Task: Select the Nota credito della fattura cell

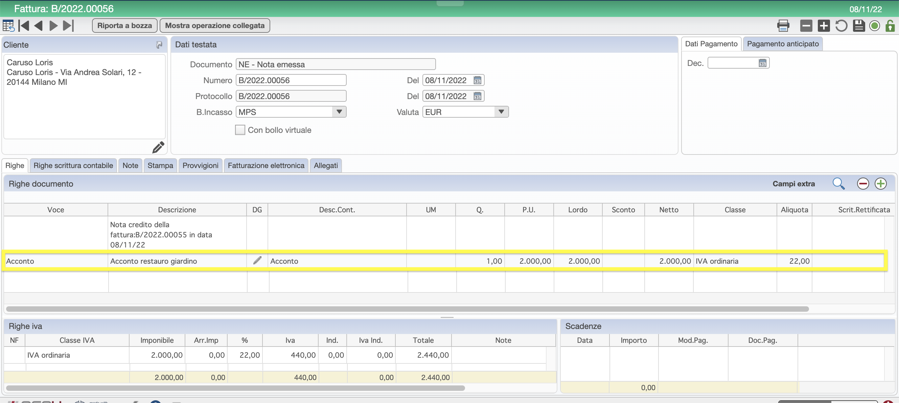Action: pyautogui.click(x=177, y=235)
